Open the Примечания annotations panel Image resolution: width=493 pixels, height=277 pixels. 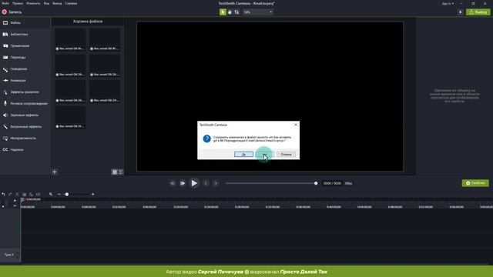pos(25,46)
